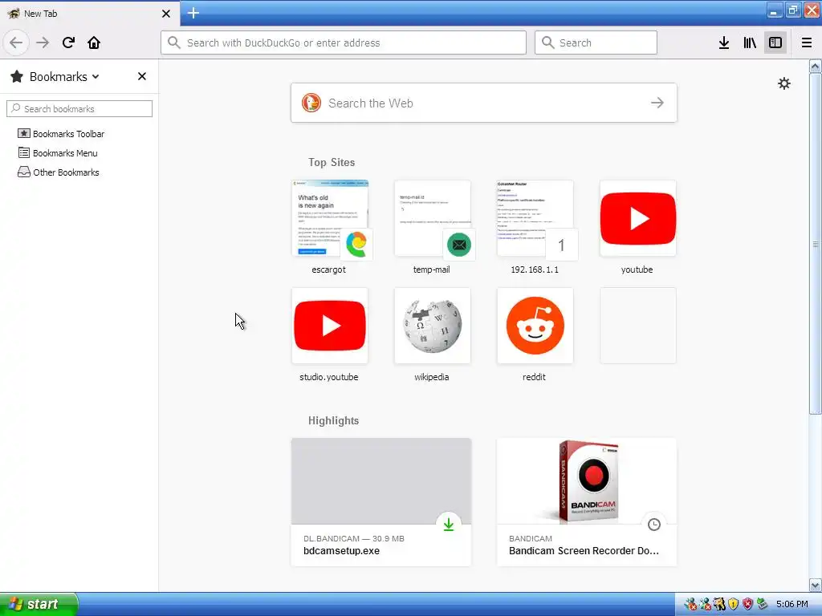Click the green download badge on bdcamsetup card
The height and width of the screenshot is (616, 822).
click(449, 525)
